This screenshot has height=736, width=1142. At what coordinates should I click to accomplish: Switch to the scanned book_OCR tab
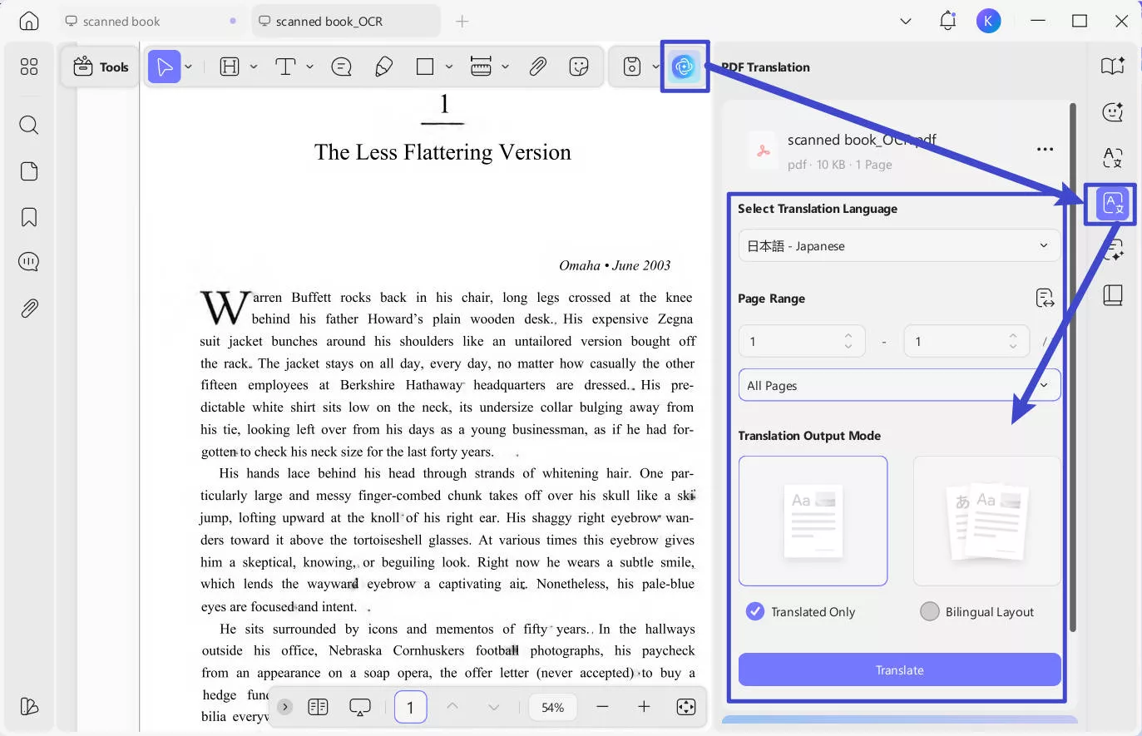345,21
